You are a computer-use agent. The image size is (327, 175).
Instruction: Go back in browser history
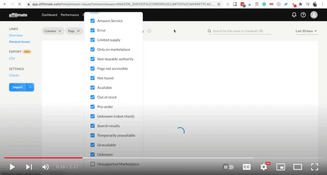(x=5, y=4)
